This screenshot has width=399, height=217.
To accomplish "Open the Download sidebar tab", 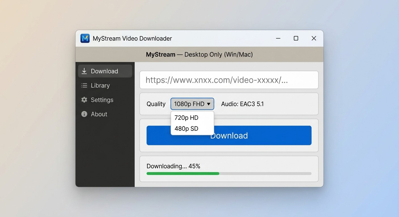I will click(x=105, y=71).
